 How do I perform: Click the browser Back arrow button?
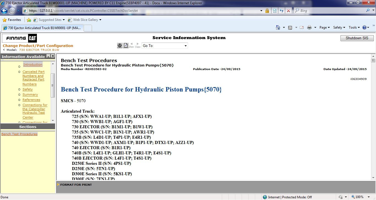(x=4, y=11)
